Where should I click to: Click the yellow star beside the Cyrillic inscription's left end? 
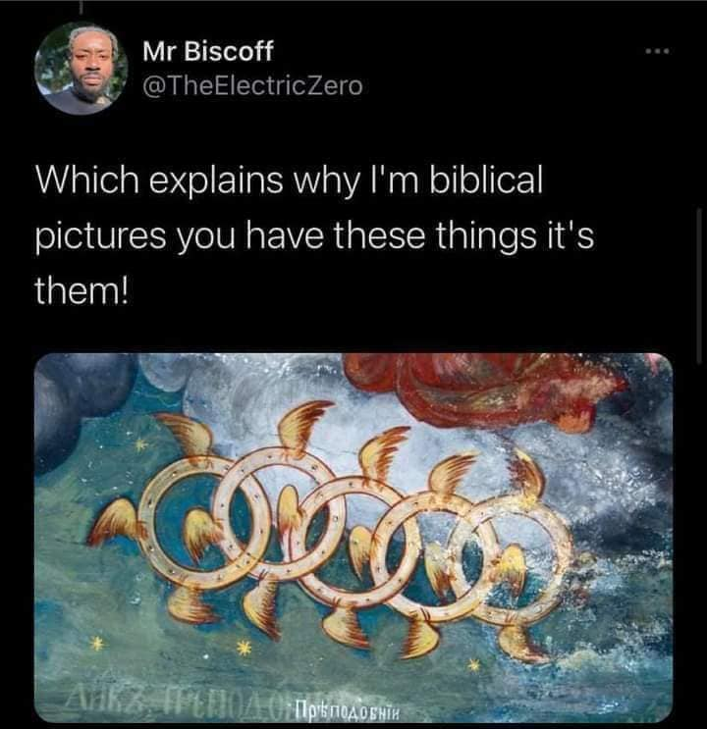[97, 644]
